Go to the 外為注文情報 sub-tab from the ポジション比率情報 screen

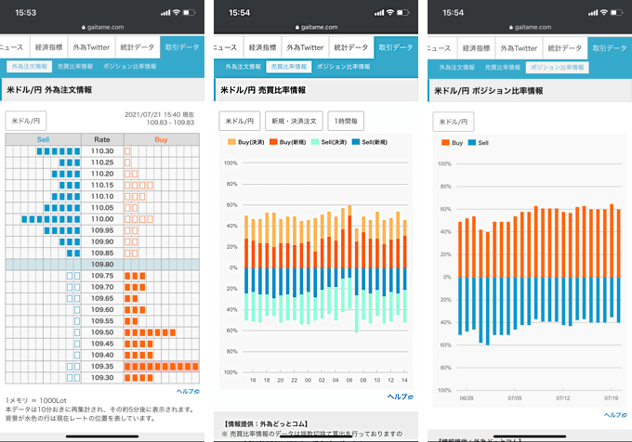[x=456, y=67]
